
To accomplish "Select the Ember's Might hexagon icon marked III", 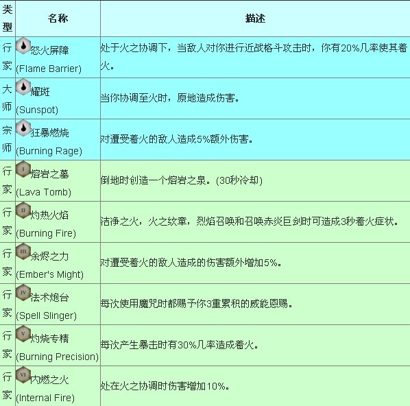I will pyautogui.click(x=23, y=251).
